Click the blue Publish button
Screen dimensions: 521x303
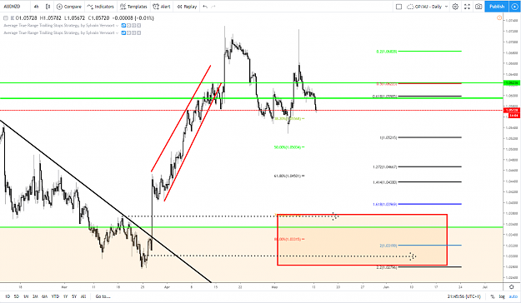click(x=497, y=7)
